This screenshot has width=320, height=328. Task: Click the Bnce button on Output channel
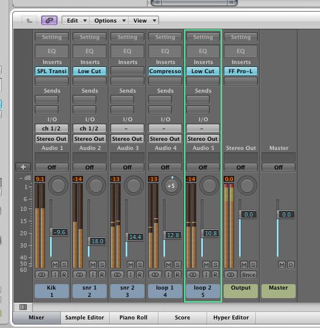(249, 274)
